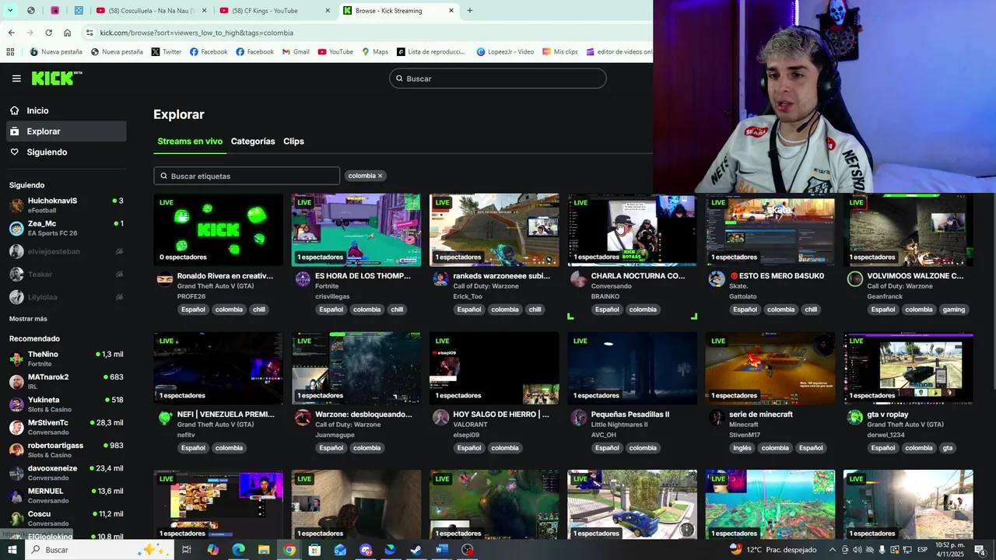Open the Twitter bookmark
This screenshot has height=560, width=996.
(x=167, y=52)
